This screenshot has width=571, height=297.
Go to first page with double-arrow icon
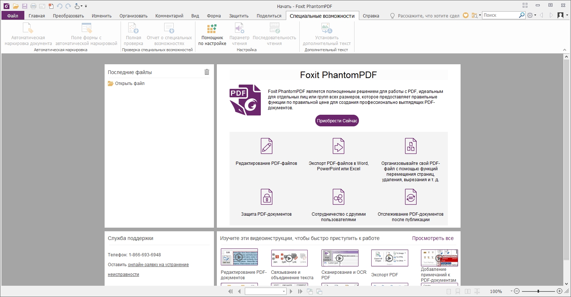pyautogui.click(x=230, y=291)
